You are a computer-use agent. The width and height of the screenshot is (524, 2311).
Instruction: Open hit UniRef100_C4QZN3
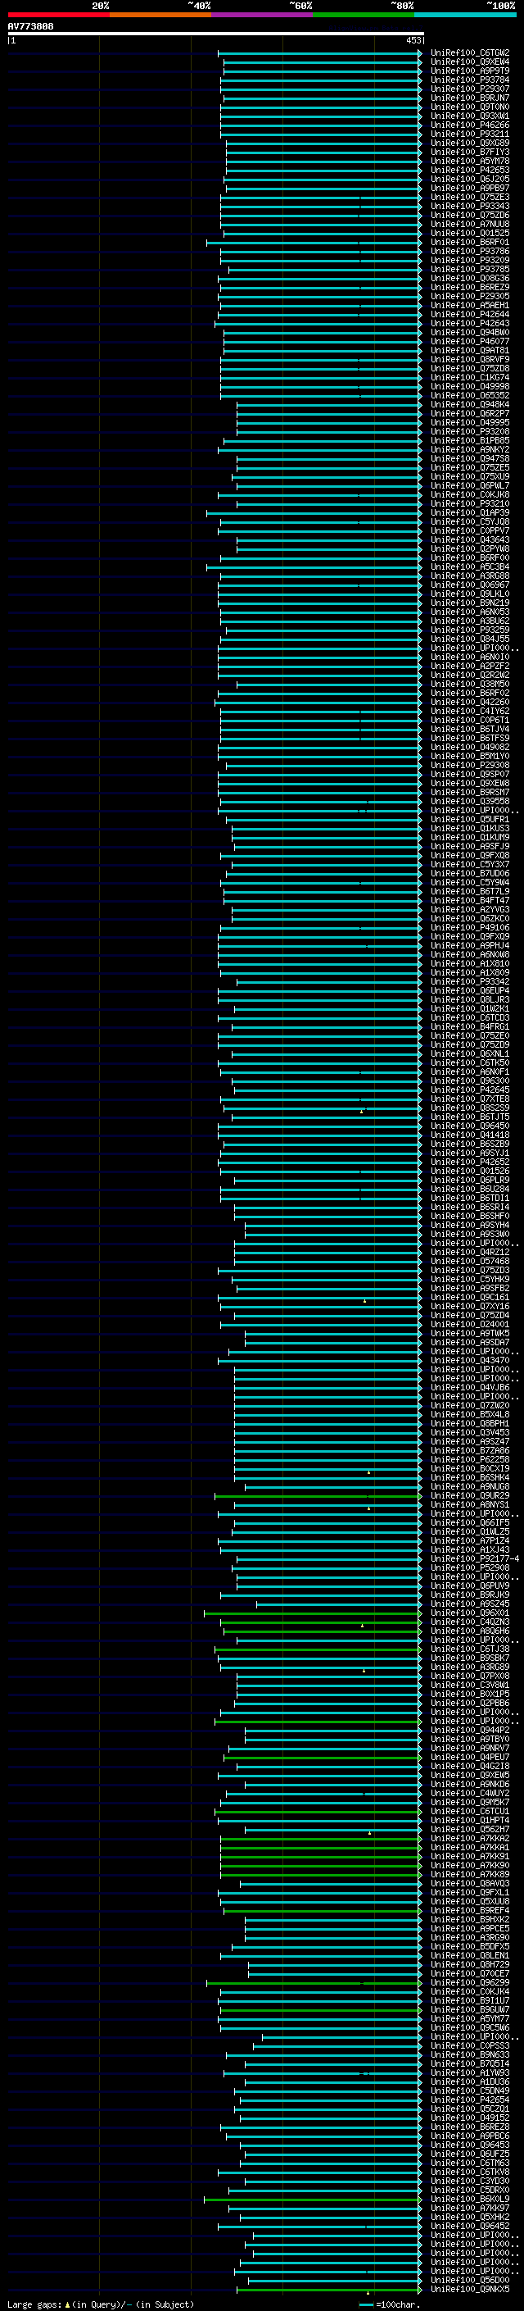point(470,1622)
